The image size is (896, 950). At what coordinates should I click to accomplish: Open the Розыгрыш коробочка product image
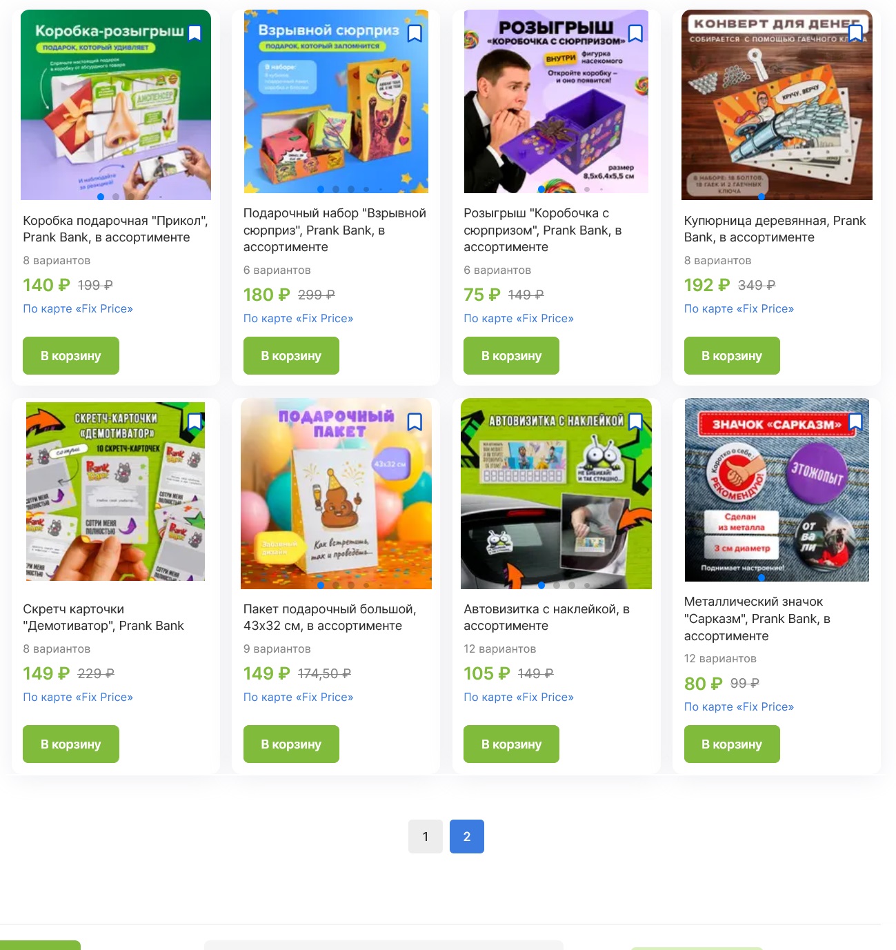click(556, 101)
